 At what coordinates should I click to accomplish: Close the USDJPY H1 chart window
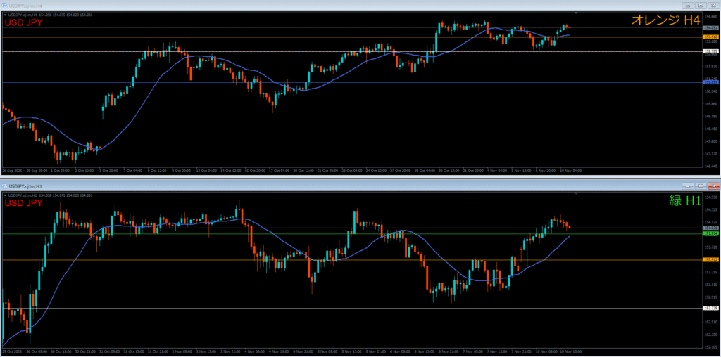tap(712, 186)
